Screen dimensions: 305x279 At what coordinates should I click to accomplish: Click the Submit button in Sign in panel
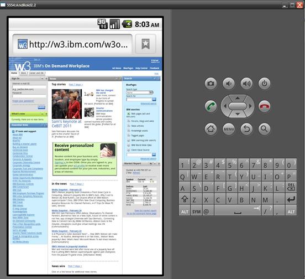point(41,107)
